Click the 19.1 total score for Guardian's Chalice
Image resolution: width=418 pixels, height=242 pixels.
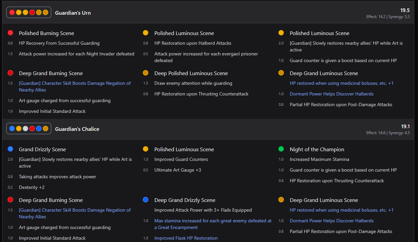coord(405,127)
